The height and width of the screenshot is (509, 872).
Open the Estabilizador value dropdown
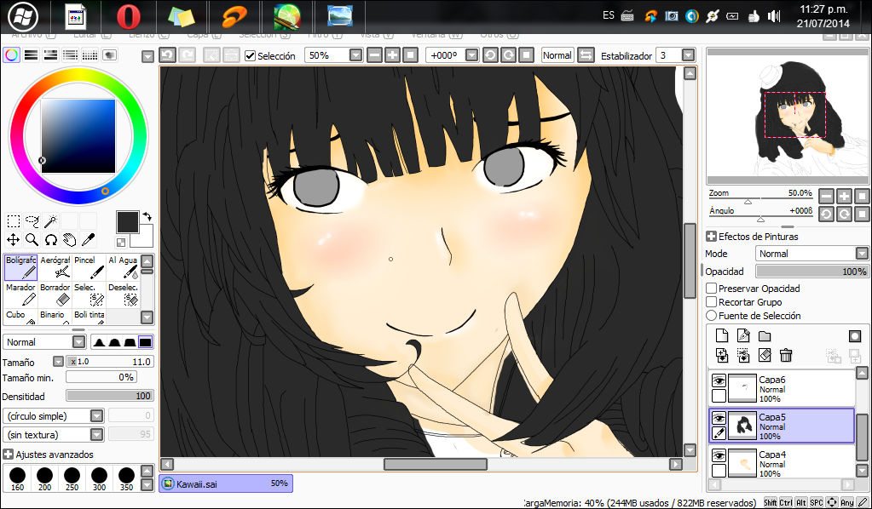[688, 55]
